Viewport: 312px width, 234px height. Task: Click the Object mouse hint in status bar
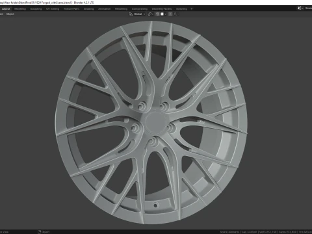(44, 232)
